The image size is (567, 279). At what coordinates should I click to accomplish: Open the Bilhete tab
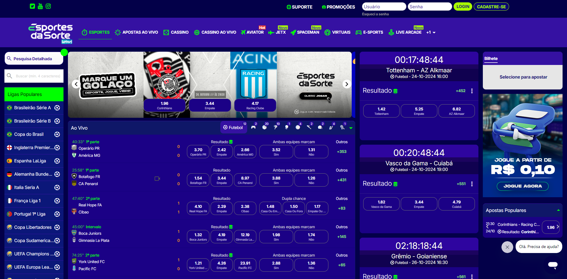click(491, 58)
